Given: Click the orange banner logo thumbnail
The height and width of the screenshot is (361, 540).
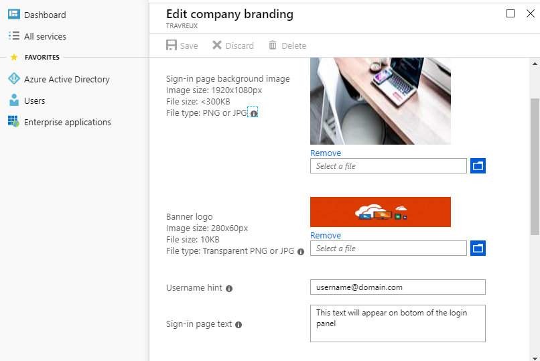Looking at the screenshot, I should pyautogui.click(x=380, y=212).
